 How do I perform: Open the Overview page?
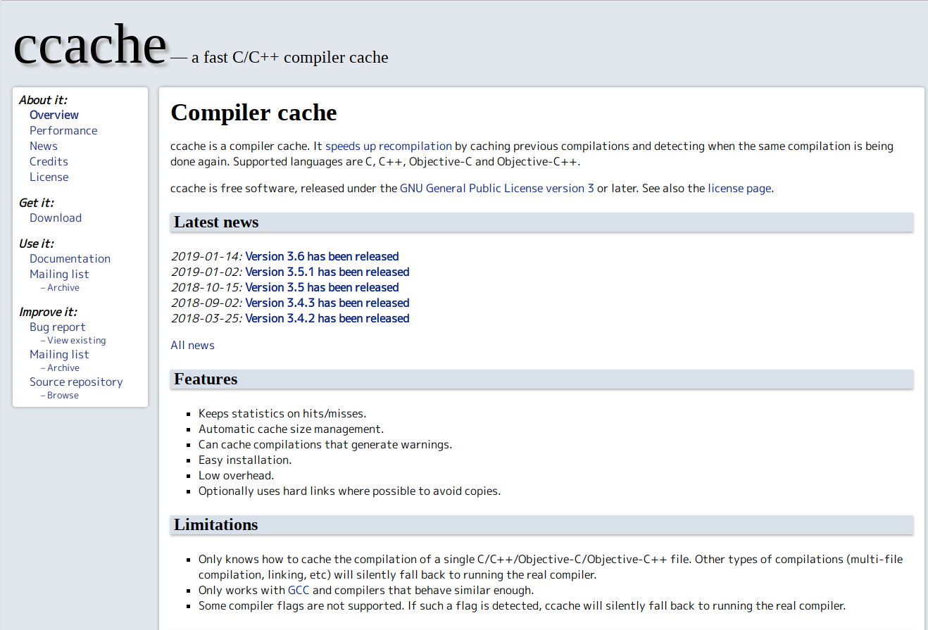click(54, 115)
